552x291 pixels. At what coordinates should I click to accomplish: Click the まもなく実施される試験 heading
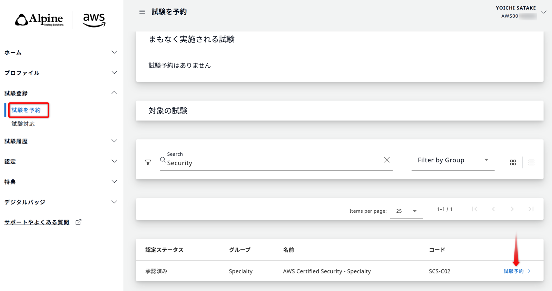click(x=191, y=39)
